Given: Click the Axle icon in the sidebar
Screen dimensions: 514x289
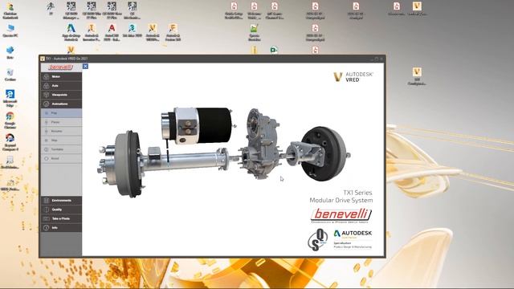Looking at the screenshot, I should pos(47,86).
